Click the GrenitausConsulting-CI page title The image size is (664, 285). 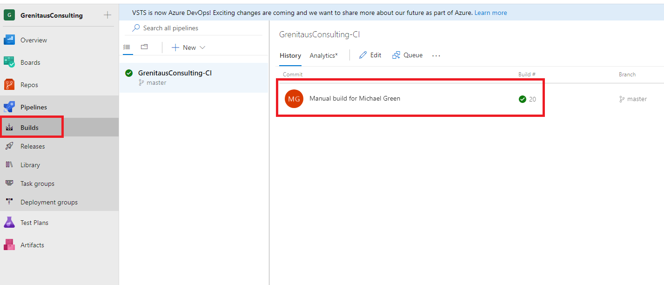[x=320, y=34]
